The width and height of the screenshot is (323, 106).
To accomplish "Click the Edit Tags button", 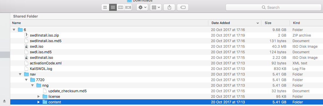I will point(183,7).
